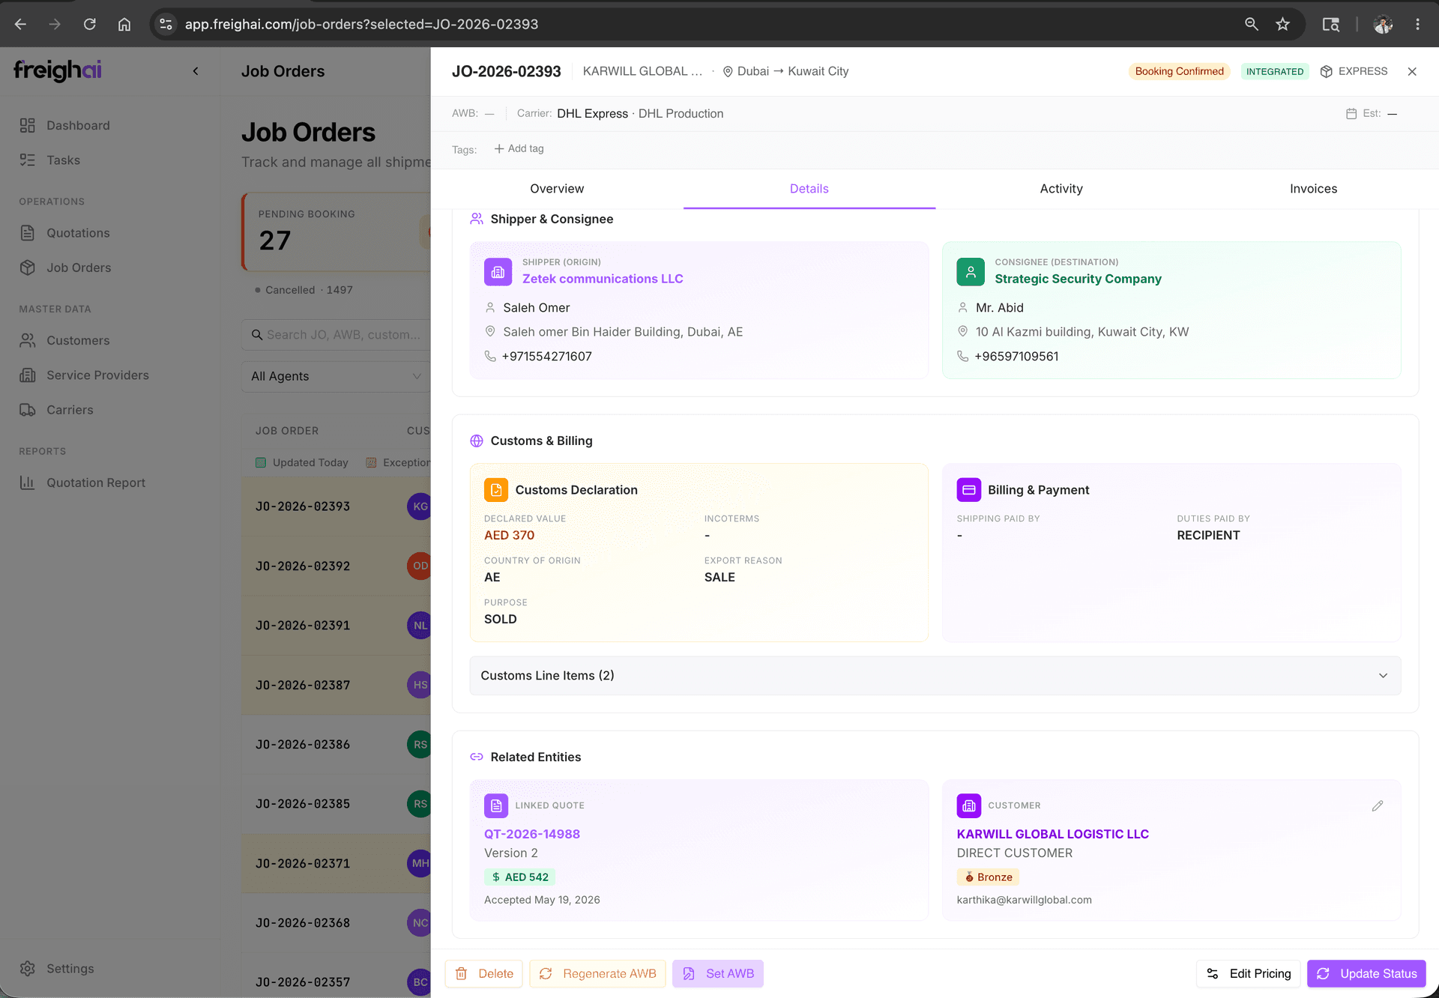Click the Regenerate AWB button
The width and height of the screenshot is (1439, 998).
point(597,974)
